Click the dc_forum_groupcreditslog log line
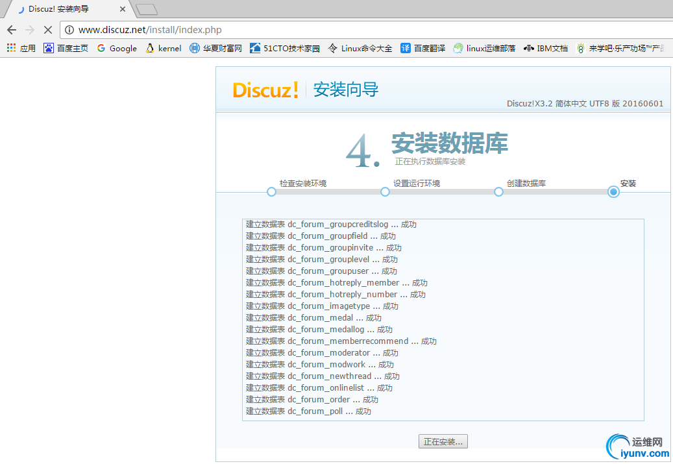The image size is (673, 464). [x=331, y=224]
